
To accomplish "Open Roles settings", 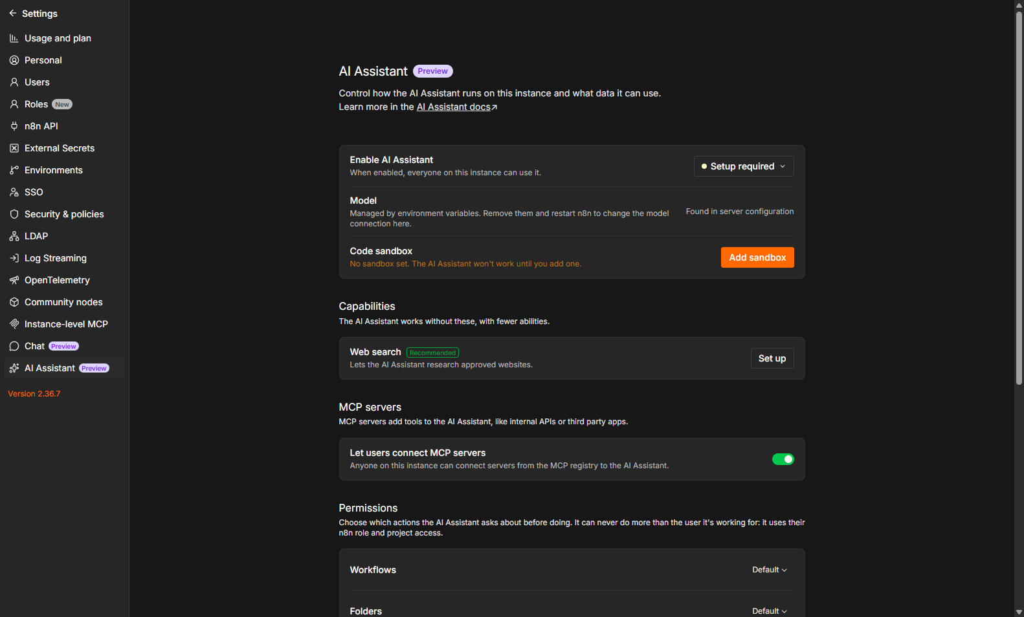I will pos(64,104).
